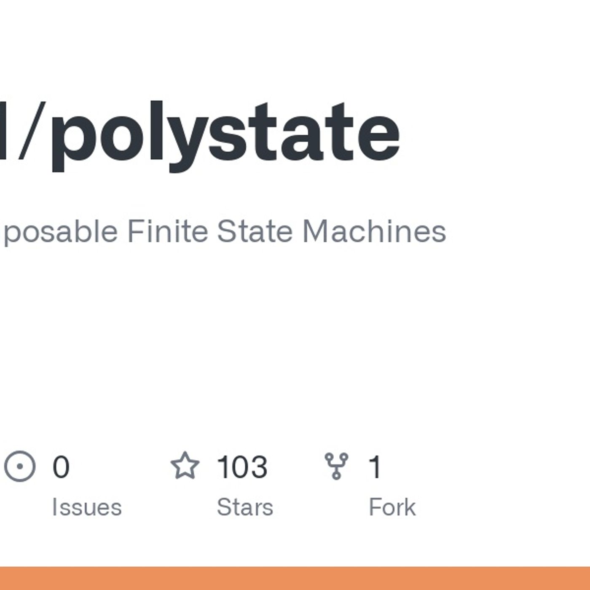Viewport: 590px width, 590px height.
Task: Click the fork count "1"
Action: click(x=375, y=467)
